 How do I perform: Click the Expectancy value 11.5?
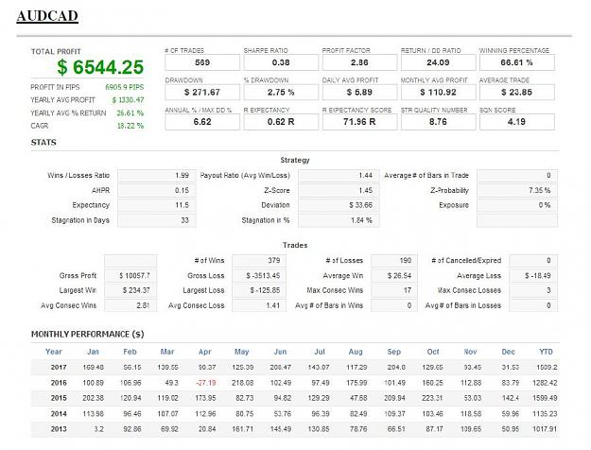157,205
